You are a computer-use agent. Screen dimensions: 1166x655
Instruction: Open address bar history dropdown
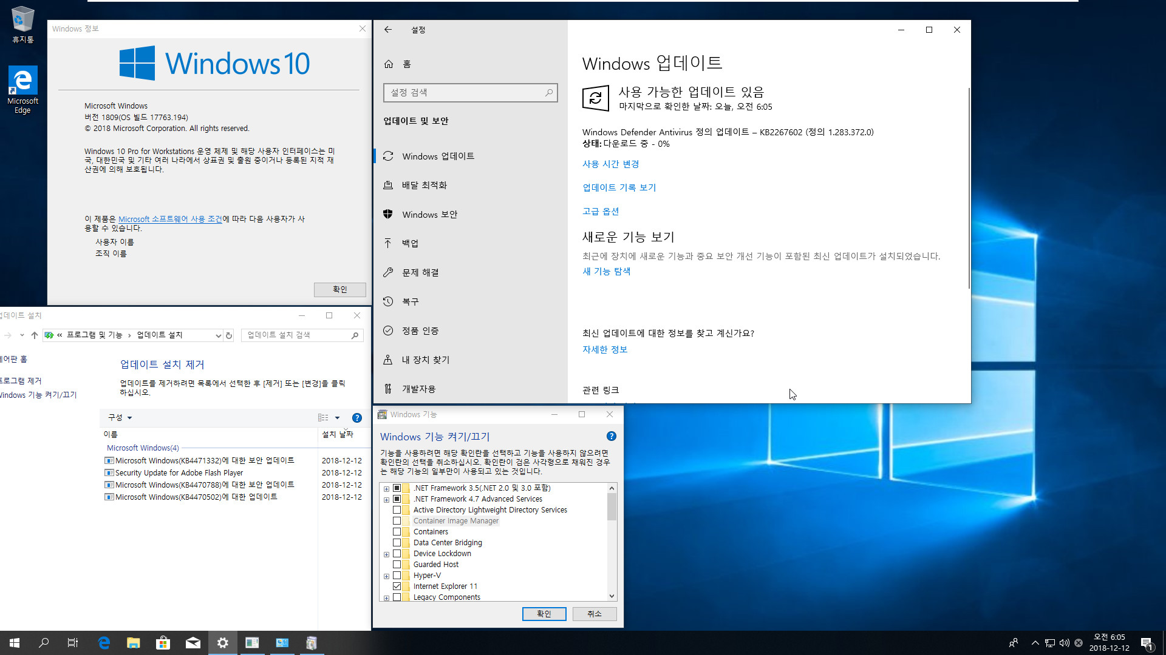pos(218,335)
